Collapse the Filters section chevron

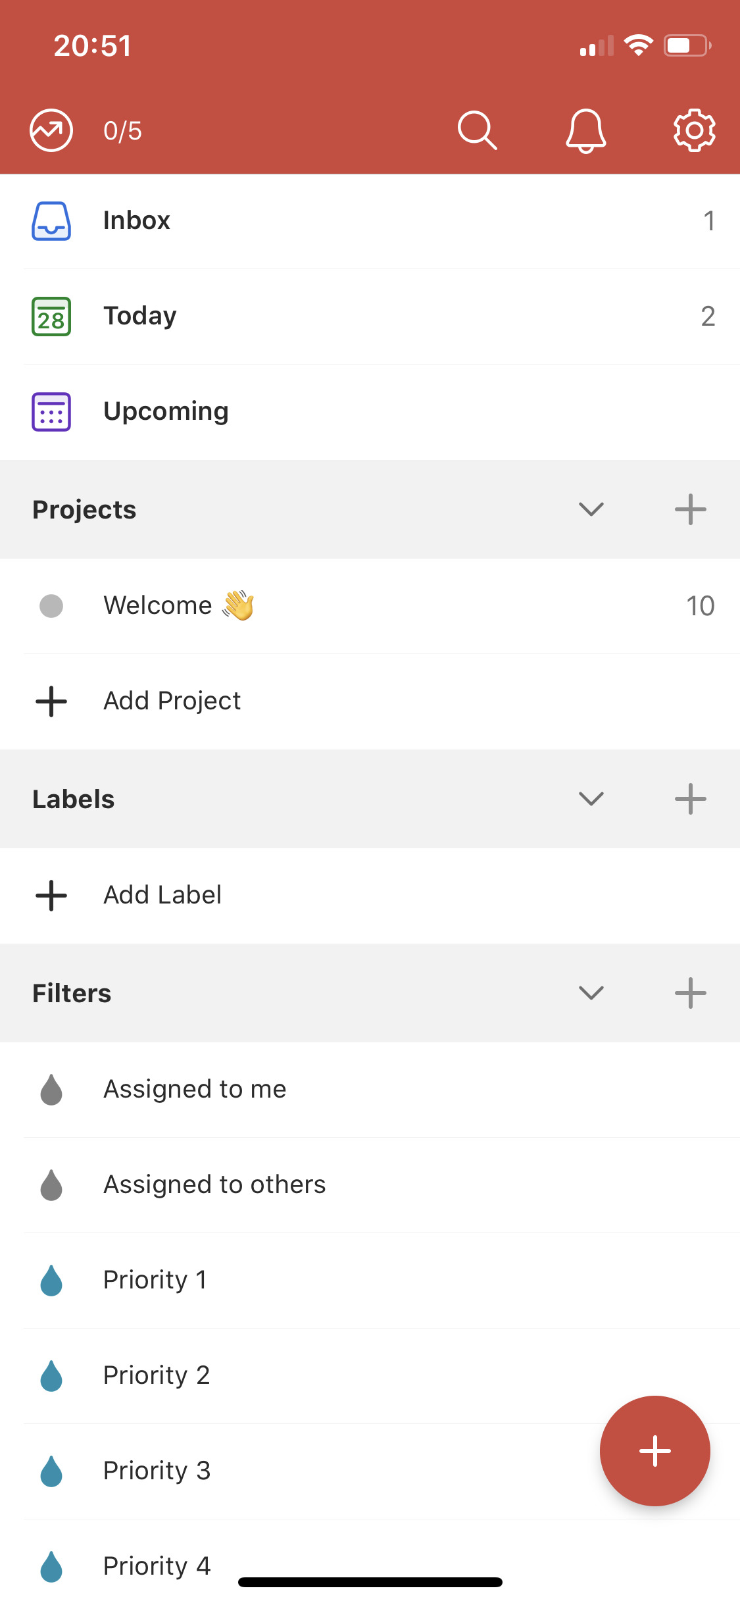(x=591, y=993)
